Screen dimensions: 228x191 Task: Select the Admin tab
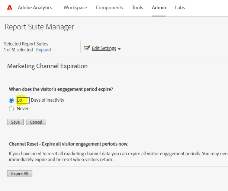tap(159, 7)
